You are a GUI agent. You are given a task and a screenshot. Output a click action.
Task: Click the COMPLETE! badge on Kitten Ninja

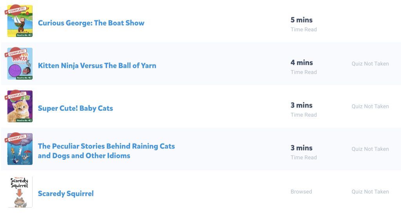click(15, 52)
